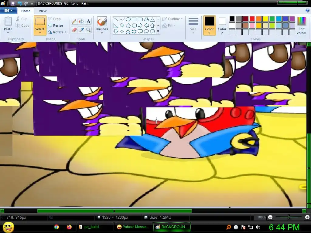The width and height of the screenshot is (311, 233).
Task: Pick the purple color swatch
Action: click(292, 19)
